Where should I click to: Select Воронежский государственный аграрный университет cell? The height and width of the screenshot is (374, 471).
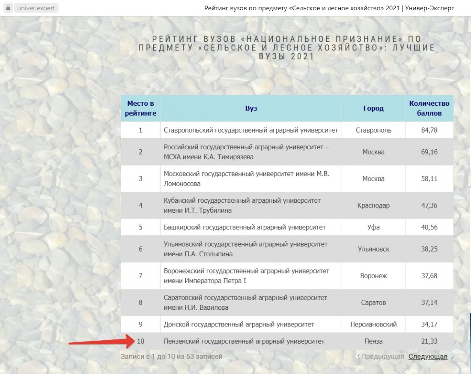[x=251, y=276]
